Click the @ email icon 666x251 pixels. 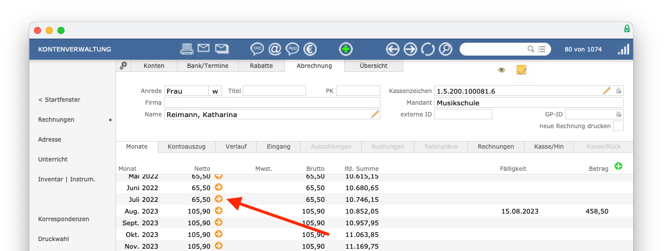[275, 49]
